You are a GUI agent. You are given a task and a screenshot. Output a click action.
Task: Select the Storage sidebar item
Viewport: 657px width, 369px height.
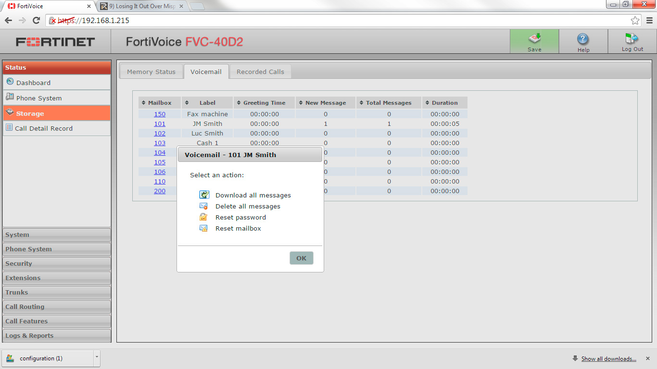57,113
